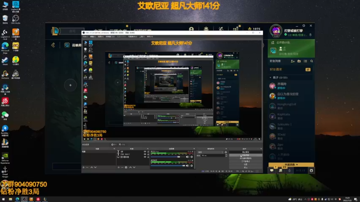Open OBS 帮助 menu
The width and height of the screenshot is (360, 202).
coord(150,37)
